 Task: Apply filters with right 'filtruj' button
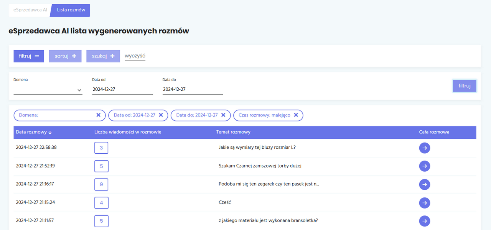464,86
